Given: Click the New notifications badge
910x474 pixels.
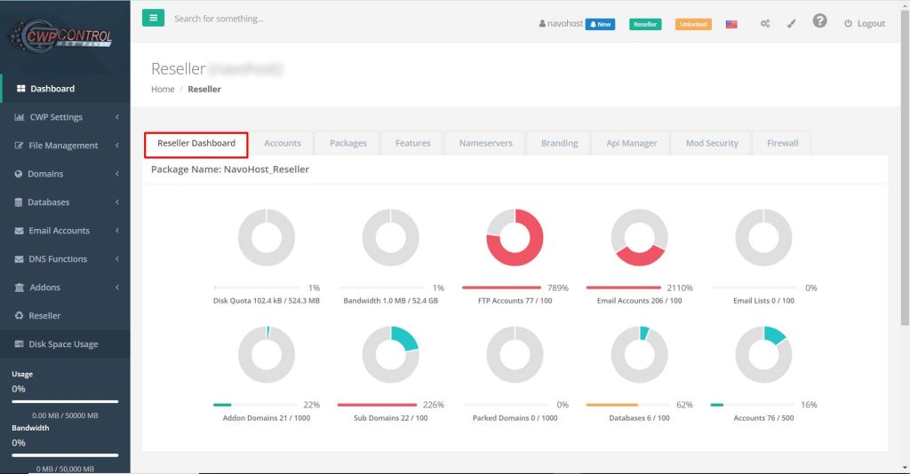Looking at the screenshot, I should pos(600,24).
